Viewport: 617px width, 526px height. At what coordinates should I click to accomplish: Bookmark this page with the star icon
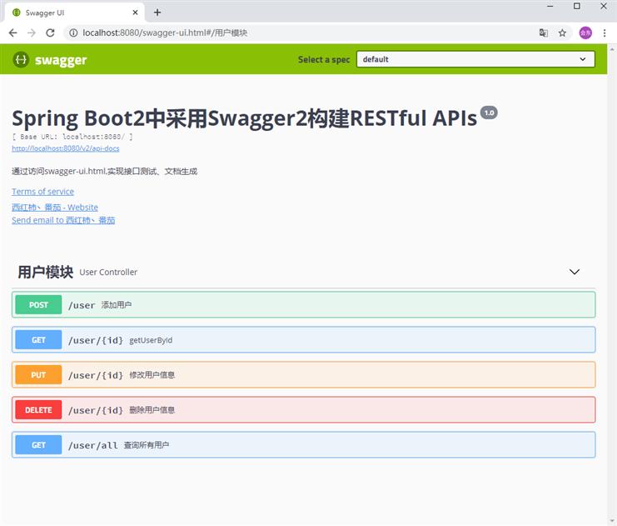click(562, 33)
